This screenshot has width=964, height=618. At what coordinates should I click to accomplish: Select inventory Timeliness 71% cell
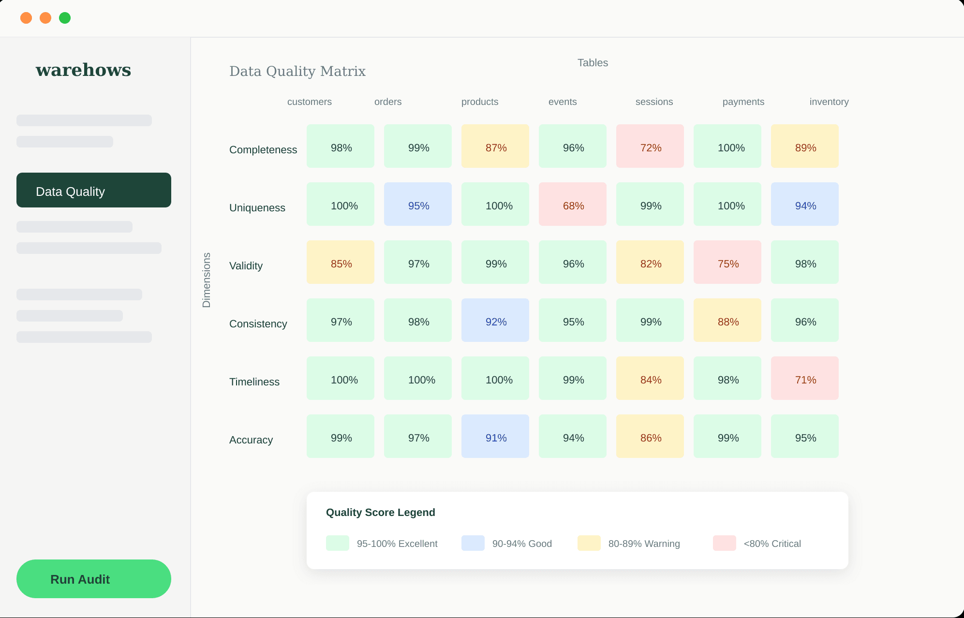pyautogui.click(x=804, y=379)
